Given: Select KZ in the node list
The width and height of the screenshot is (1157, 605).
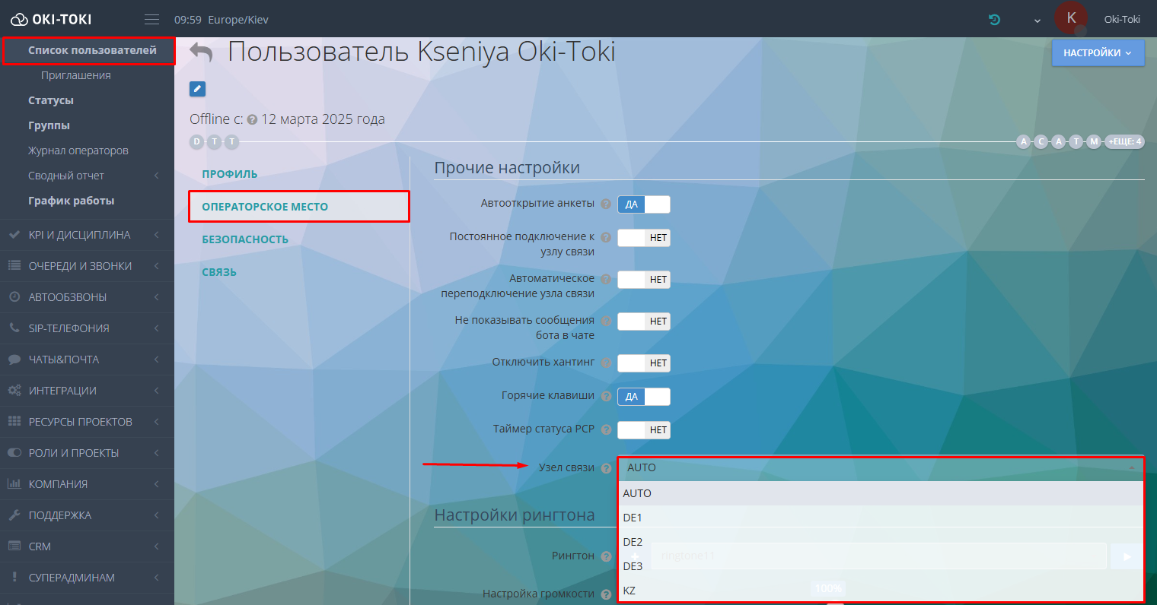Looking at the screenshot, I should (881, 591).
